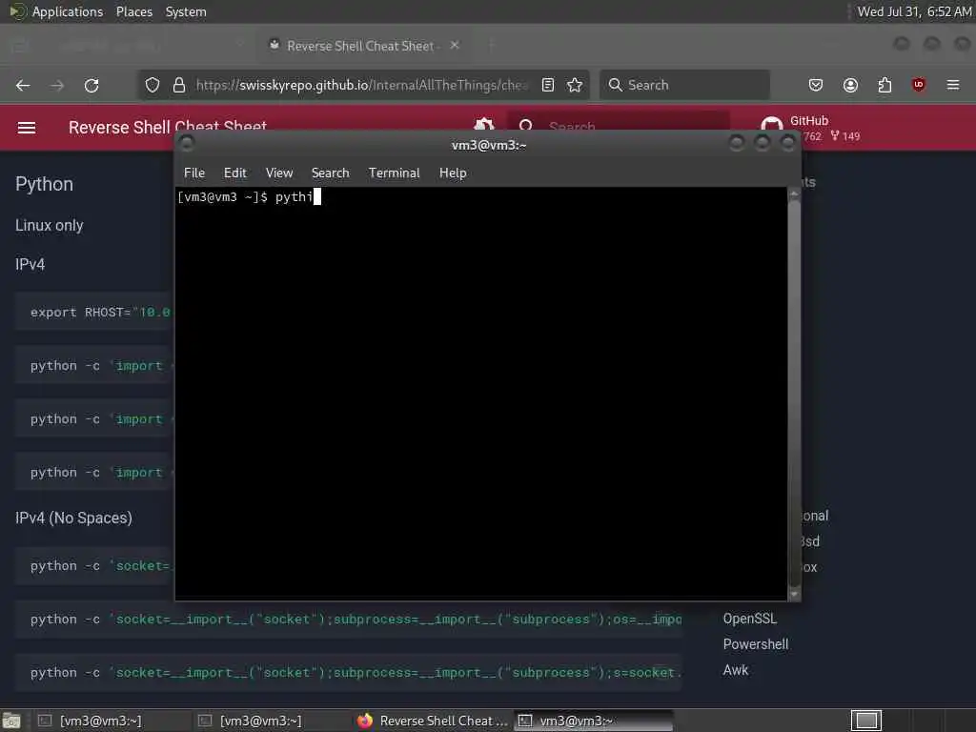This screenshot has height=732, width=976.
Task: Bookmark this page with the star icon
Action: pos(575,85)
